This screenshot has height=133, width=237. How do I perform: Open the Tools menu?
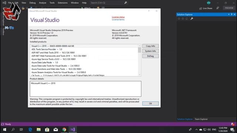pyautogui.click(x=52, y=3)
